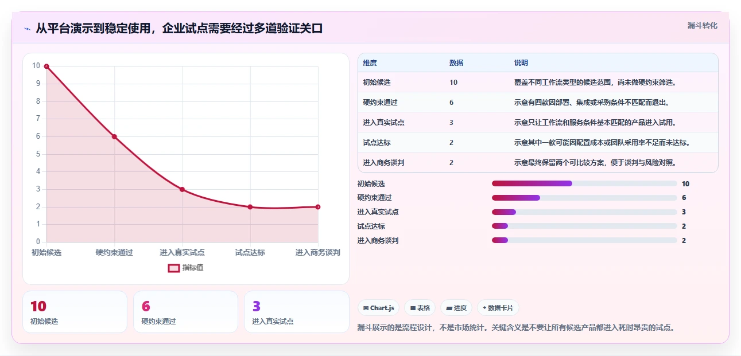Click the 初始候选 progress bar
This screenshot has width=741, height=356.
tap(584, 183)
